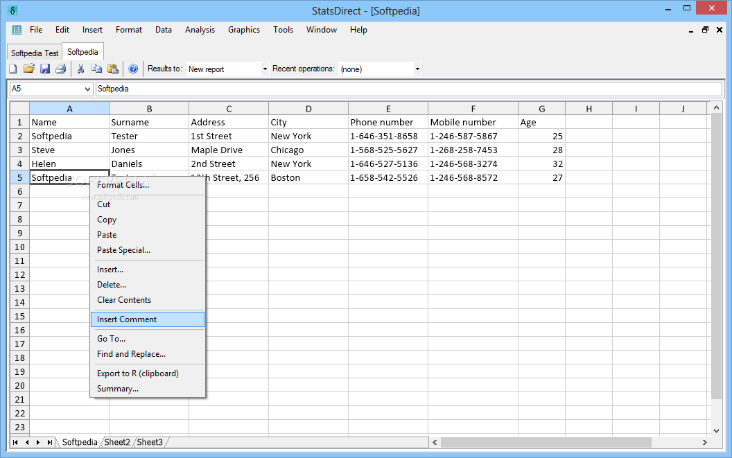Screen dimensions: 732x458
Task: Select the Softpedia document tab
Action: [82, 52]
